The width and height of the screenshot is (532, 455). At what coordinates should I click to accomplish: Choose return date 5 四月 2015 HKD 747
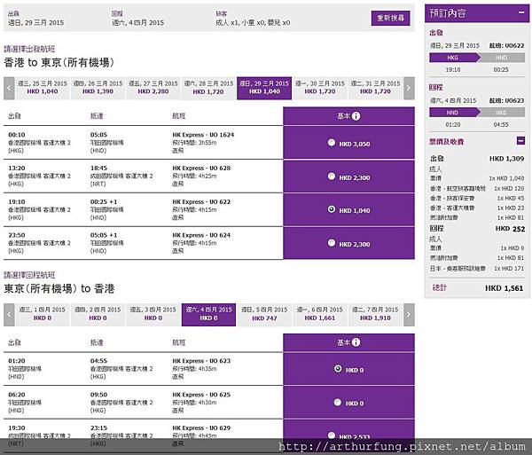coord(264,315)
